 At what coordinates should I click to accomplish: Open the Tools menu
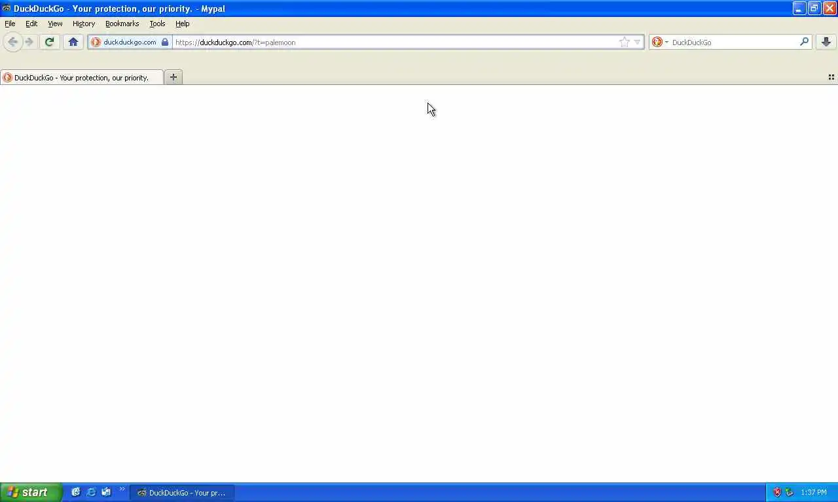157,24
